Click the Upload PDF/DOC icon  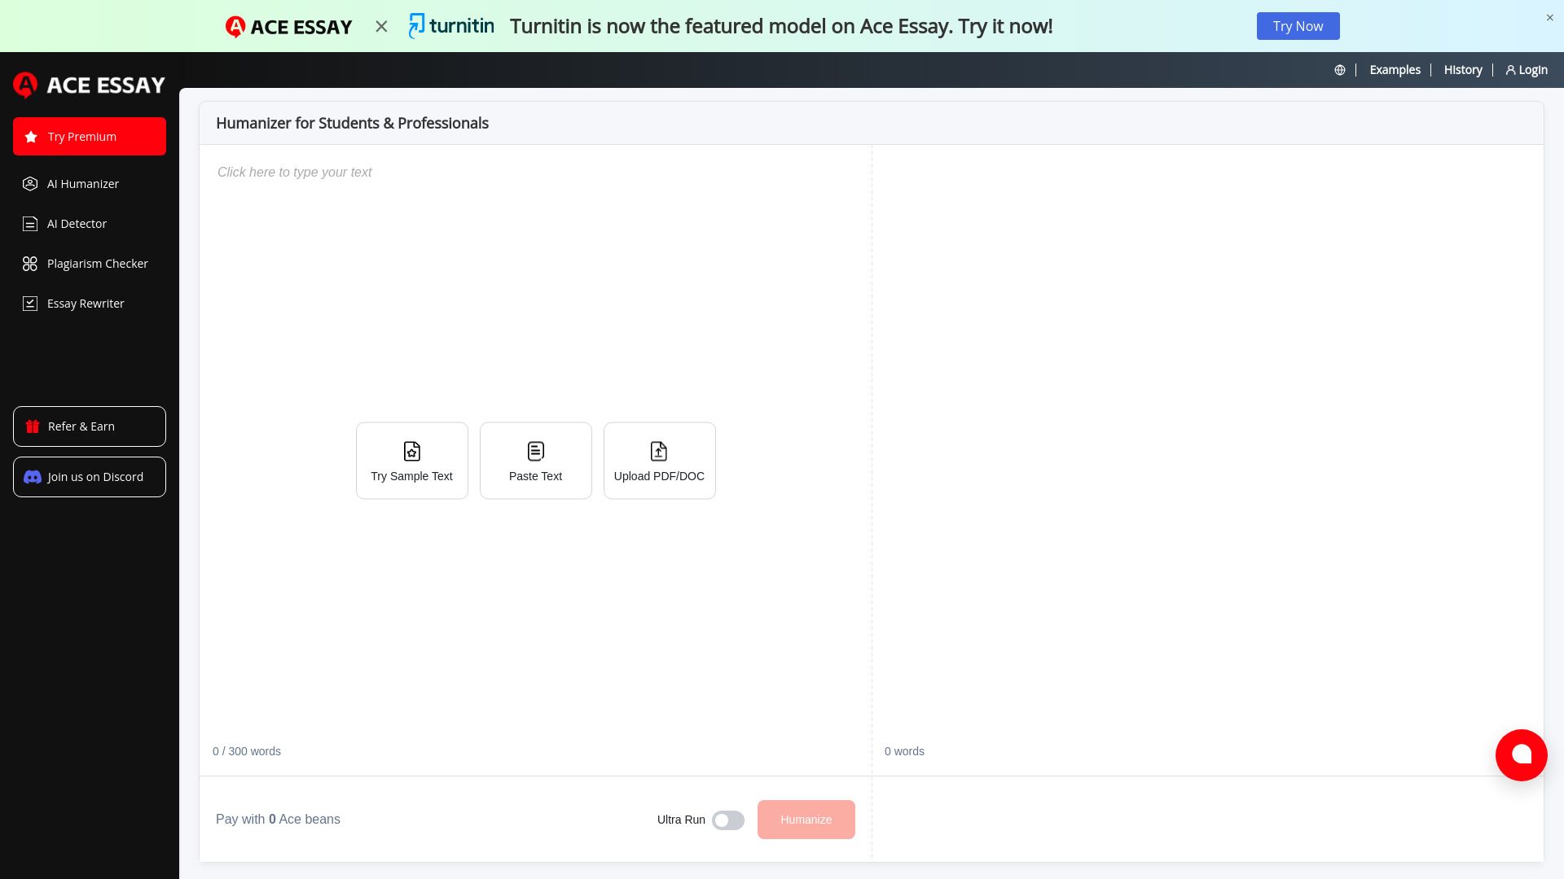659,451
